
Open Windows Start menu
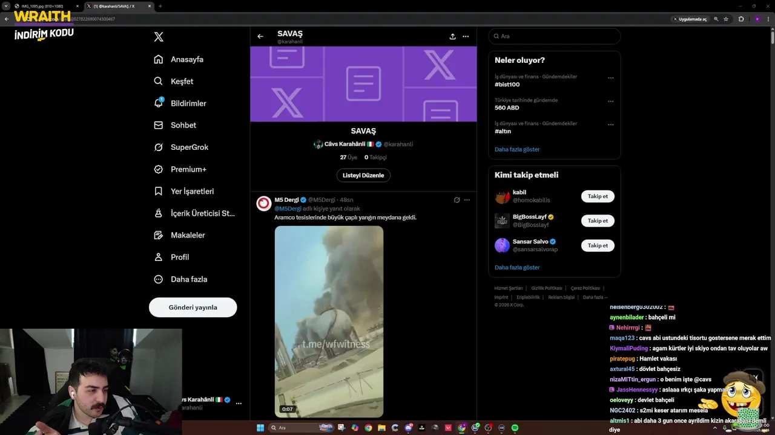pos(260,428)
